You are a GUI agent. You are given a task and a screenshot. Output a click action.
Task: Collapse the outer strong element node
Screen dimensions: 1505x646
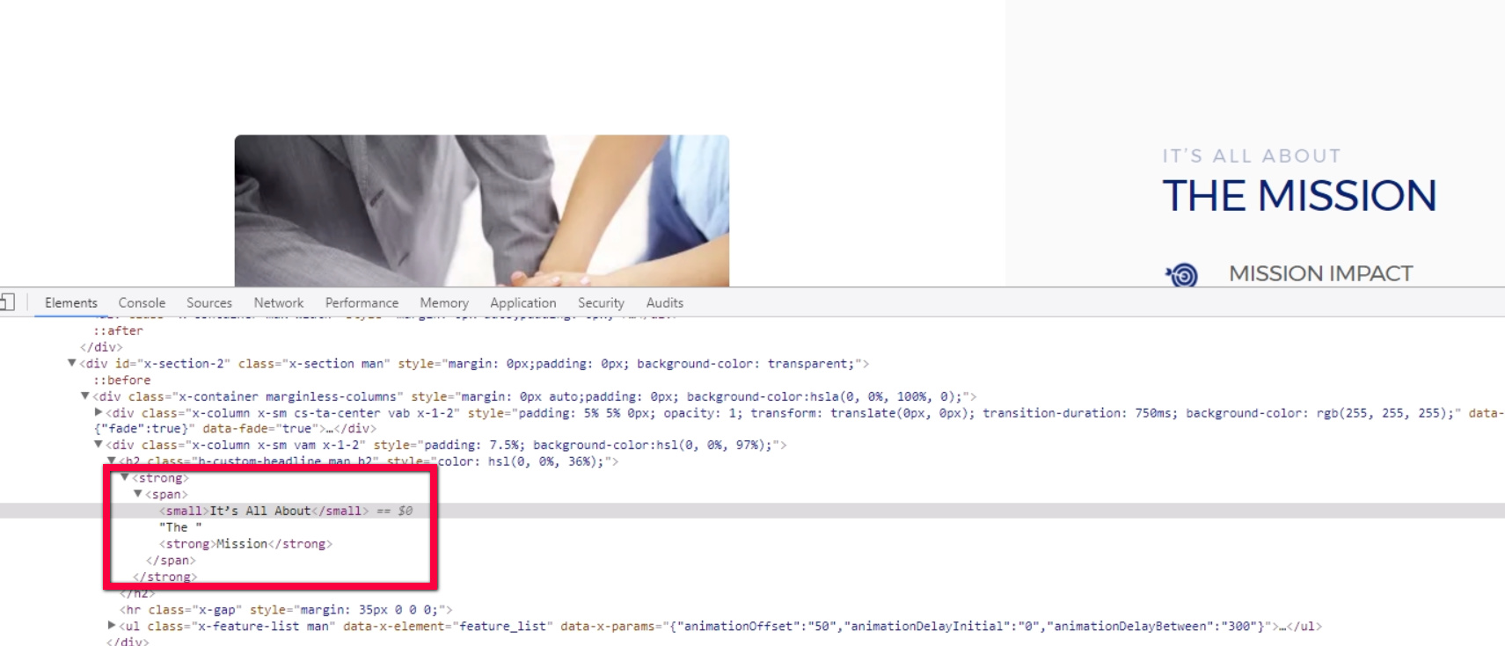125,477
